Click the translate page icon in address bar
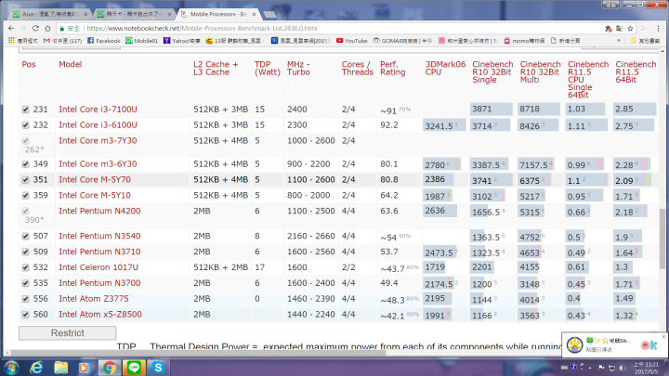669x376 pixels. [619, 29]
